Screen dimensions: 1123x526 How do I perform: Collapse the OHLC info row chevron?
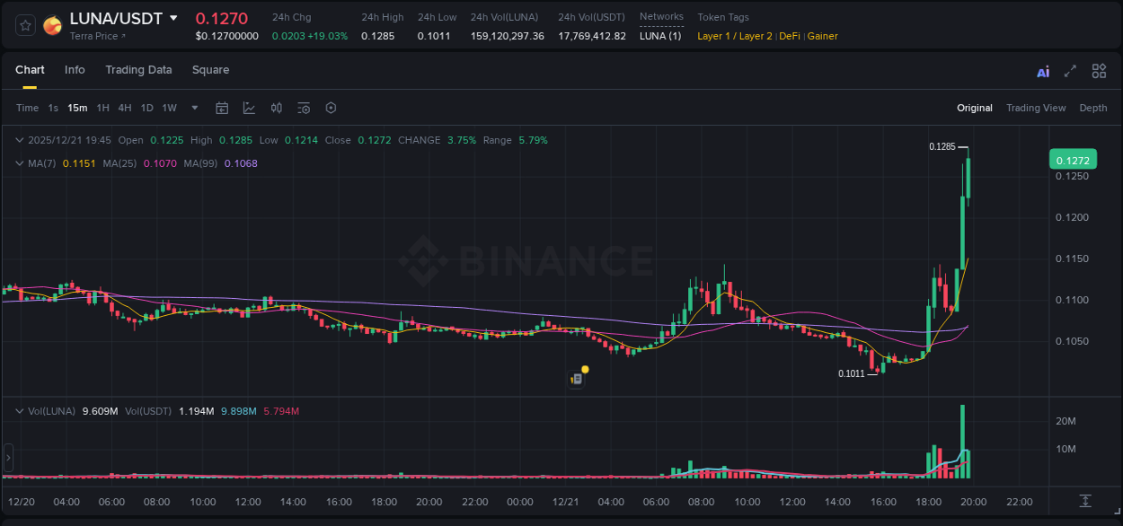tap(19, 140)
